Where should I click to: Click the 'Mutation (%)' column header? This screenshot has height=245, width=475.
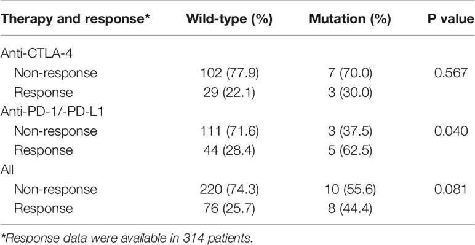point(350,19)
